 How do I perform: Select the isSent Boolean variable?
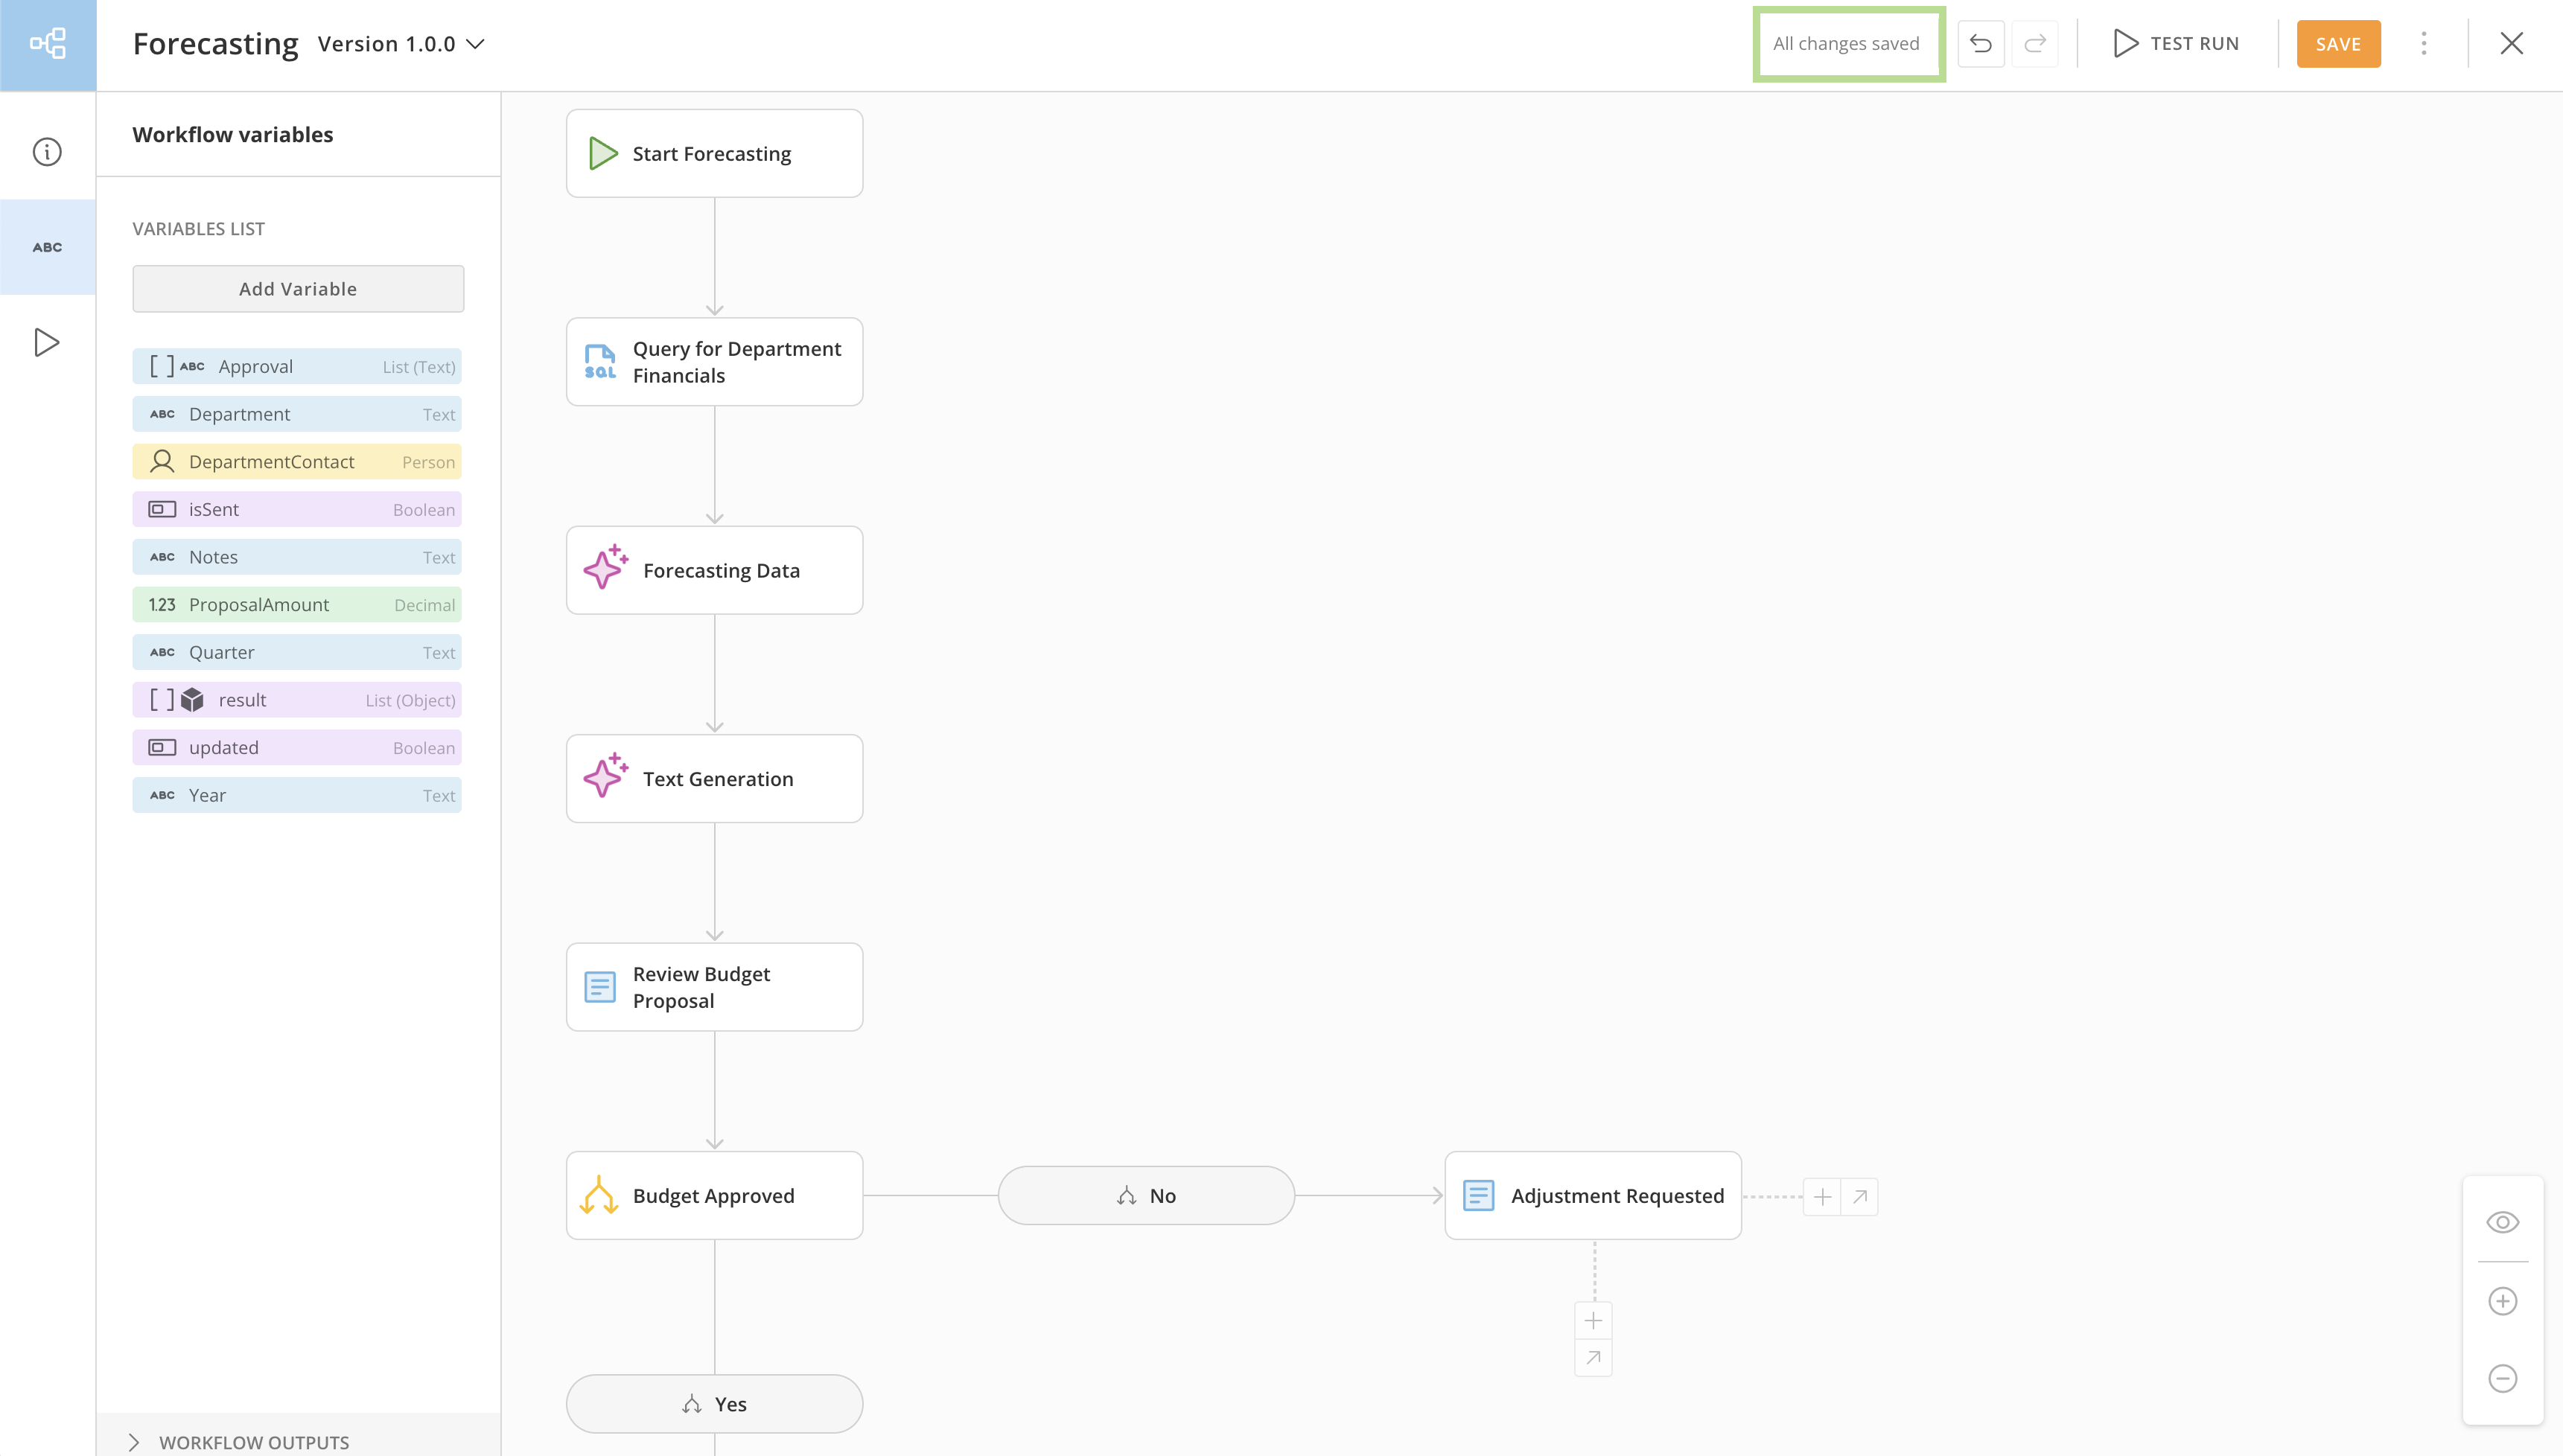[297, 510]
